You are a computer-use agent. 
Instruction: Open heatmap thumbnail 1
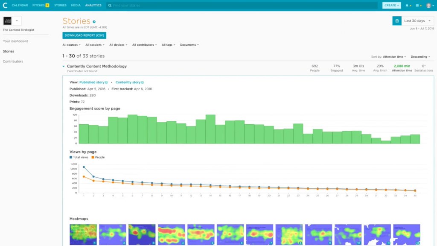click(x=83, y=234)
